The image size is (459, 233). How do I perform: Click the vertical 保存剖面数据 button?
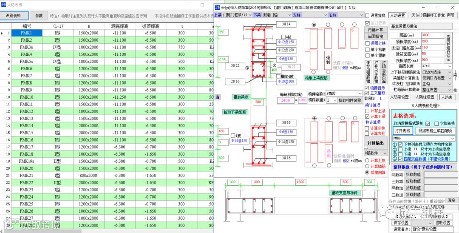coord(368,72)
